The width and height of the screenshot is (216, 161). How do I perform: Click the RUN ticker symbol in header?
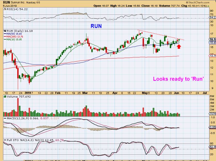tap(6, 2)
